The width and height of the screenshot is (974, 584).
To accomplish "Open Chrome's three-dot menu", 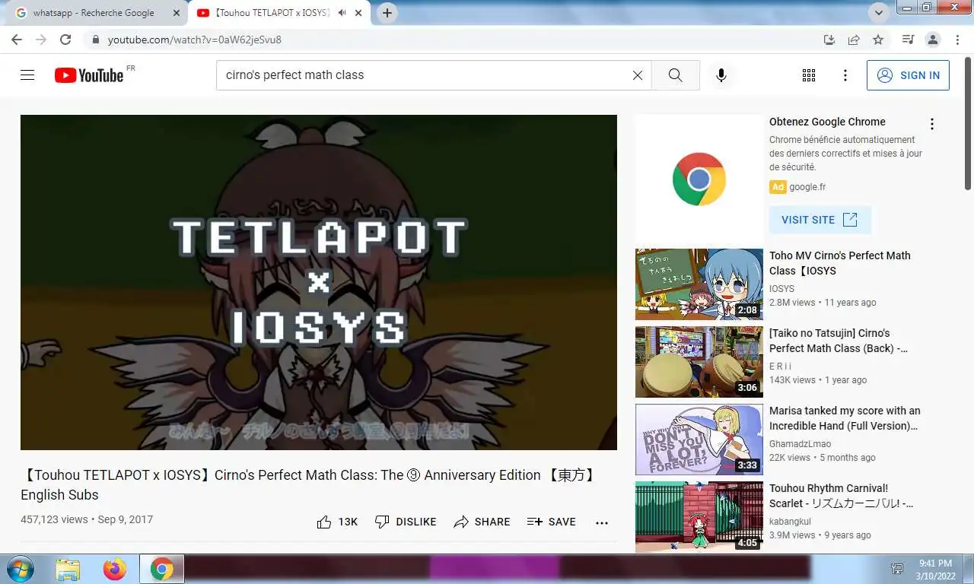I will click(956, 40).
